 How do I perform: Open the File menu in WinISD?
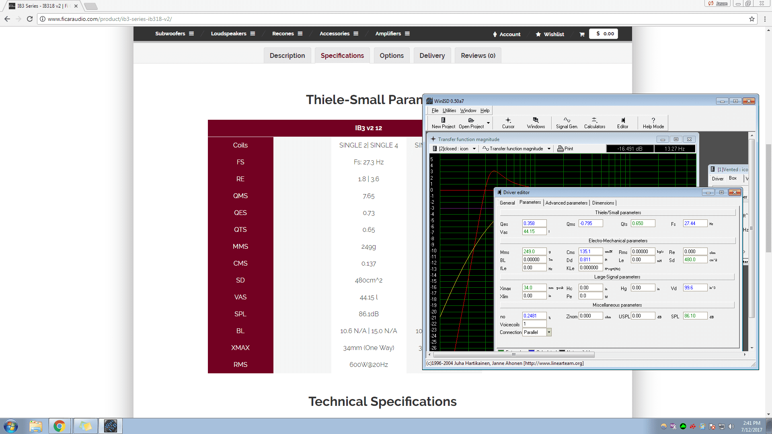[x=435, y=111]
